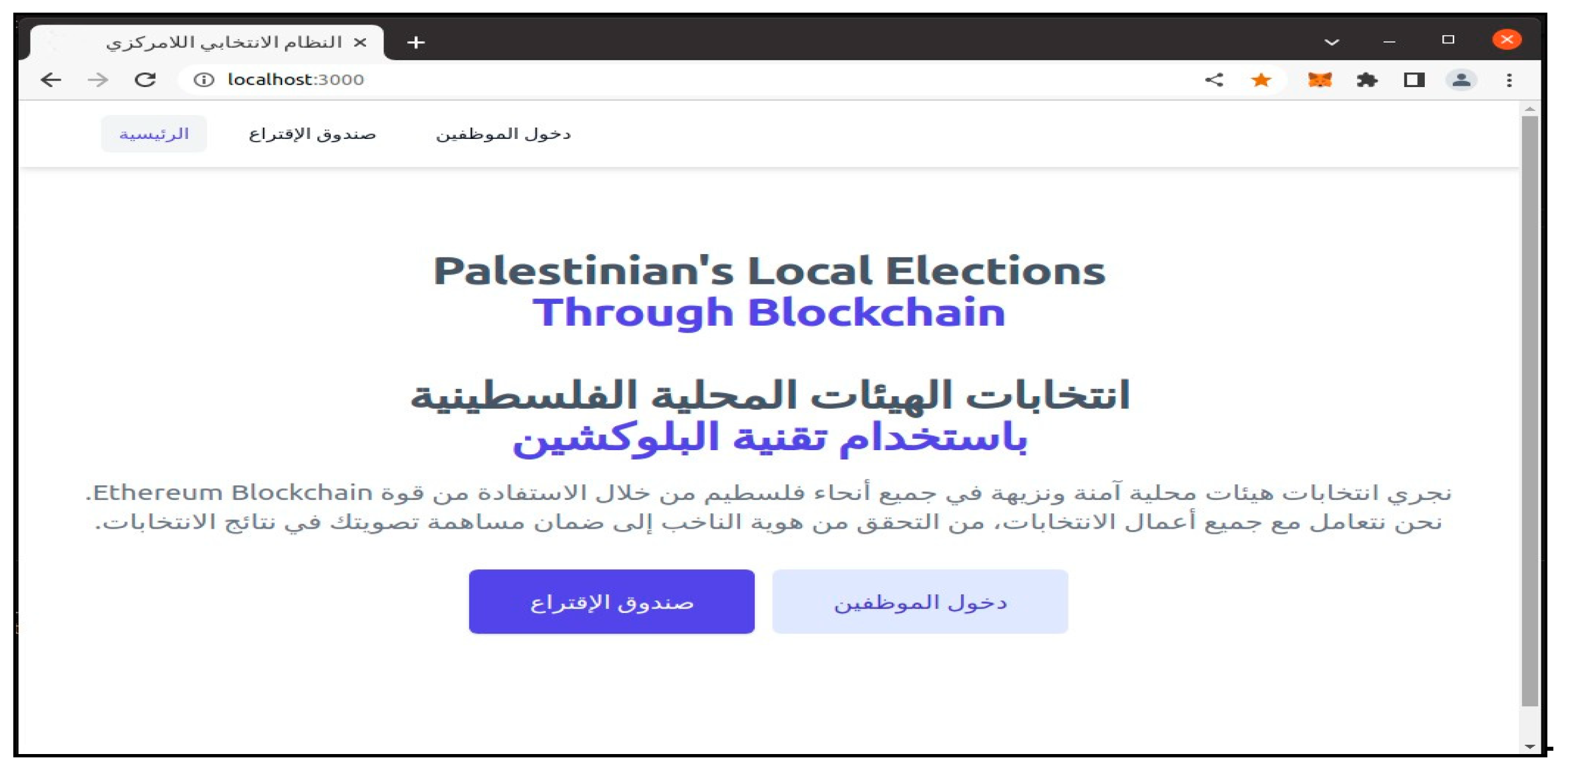
Task: Open the site information icon
Action: coord(204,80)
